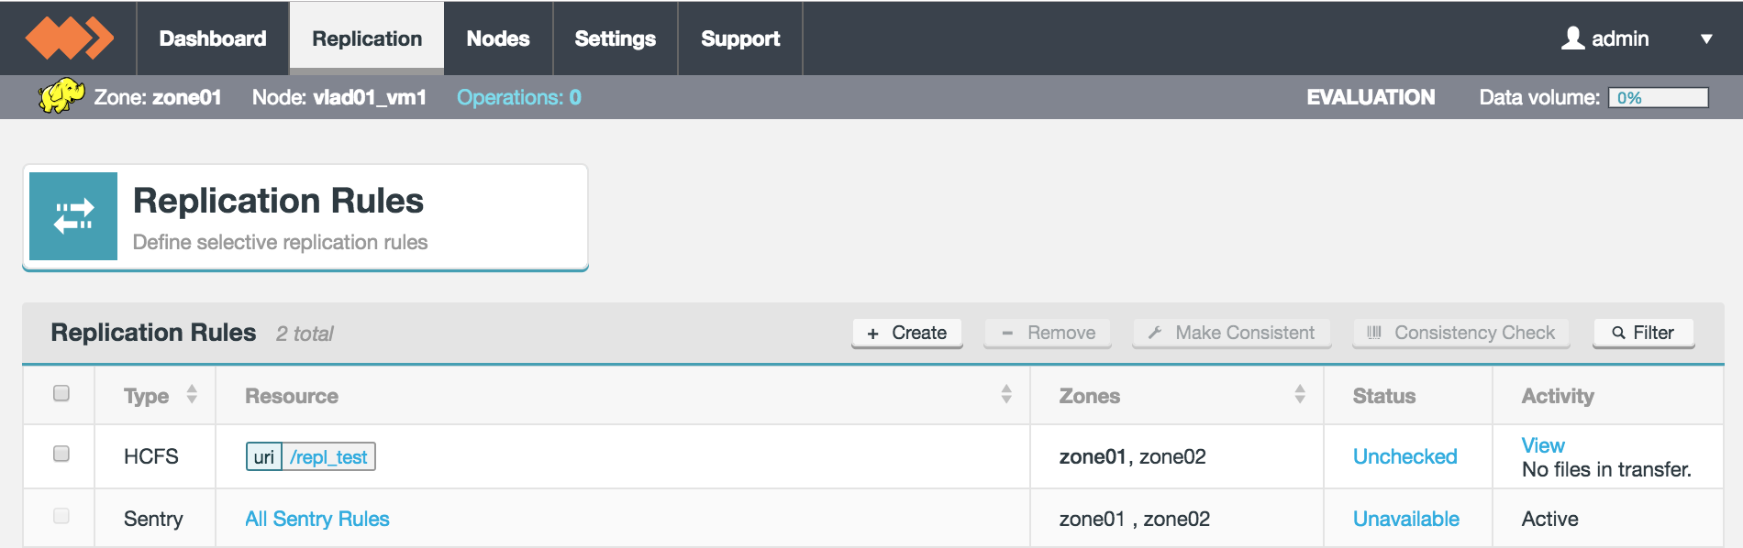The width and height of the screenshot is (1743, 548).
Task: Click the Type column header label
Action: [147, 396]
